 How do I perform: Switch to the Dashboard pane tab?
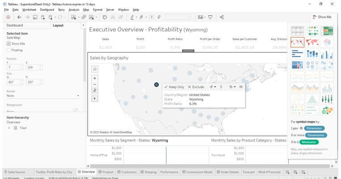[x=15, y=25]
